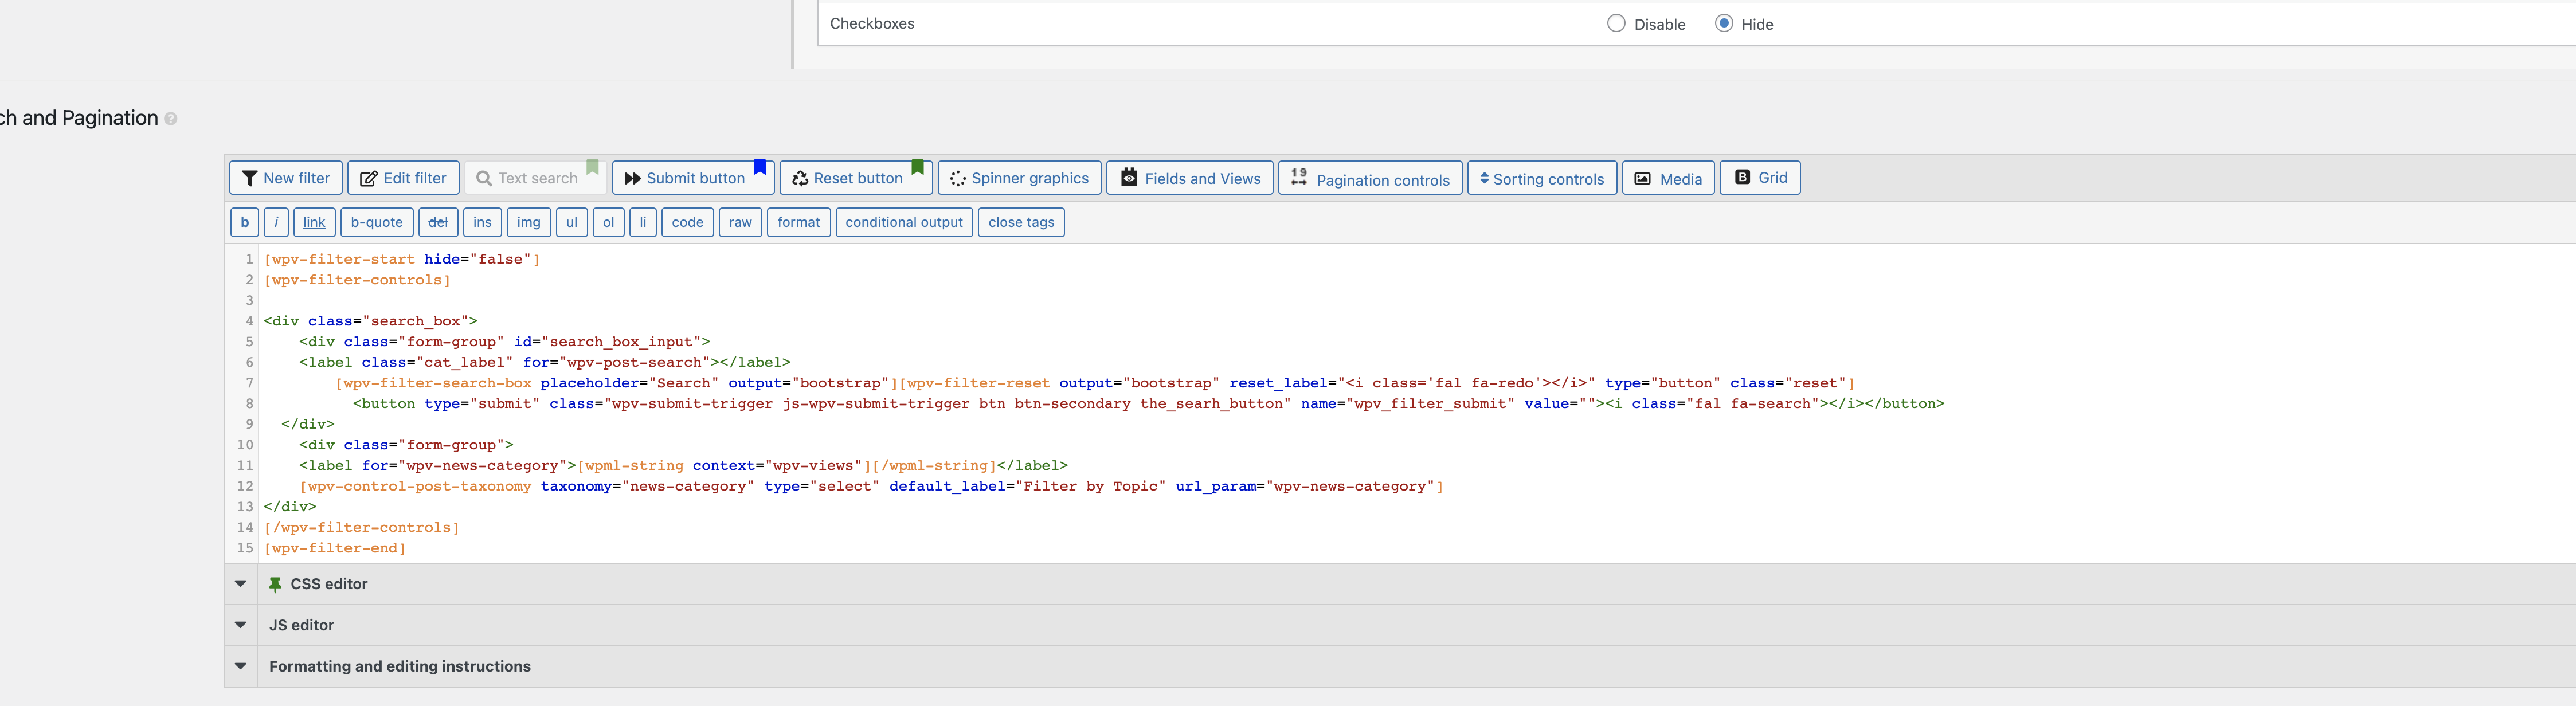
Task: Click the green bookmark on Text search
Action: pyautogui.click(x=593, y=167)
